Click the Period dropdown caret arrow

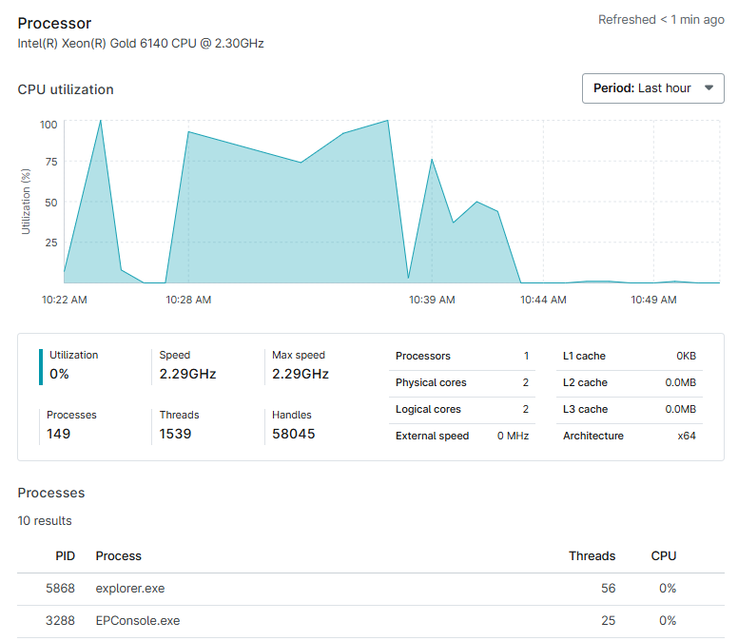tap(709, 88)
